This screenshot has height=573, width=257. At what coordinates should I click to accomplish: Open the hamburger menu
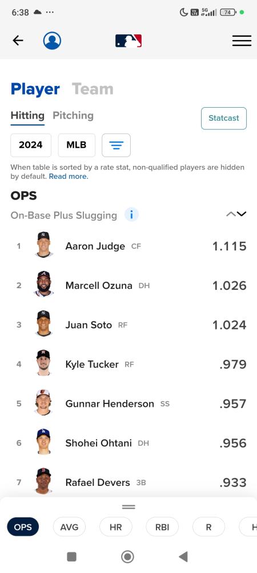pyautogui.click(x=242, y=41)
